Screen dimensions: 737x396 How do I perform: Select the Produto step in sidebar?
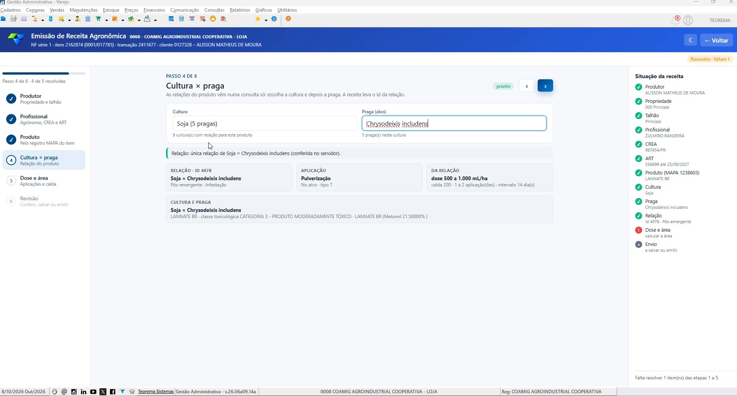tap(44, 140)
